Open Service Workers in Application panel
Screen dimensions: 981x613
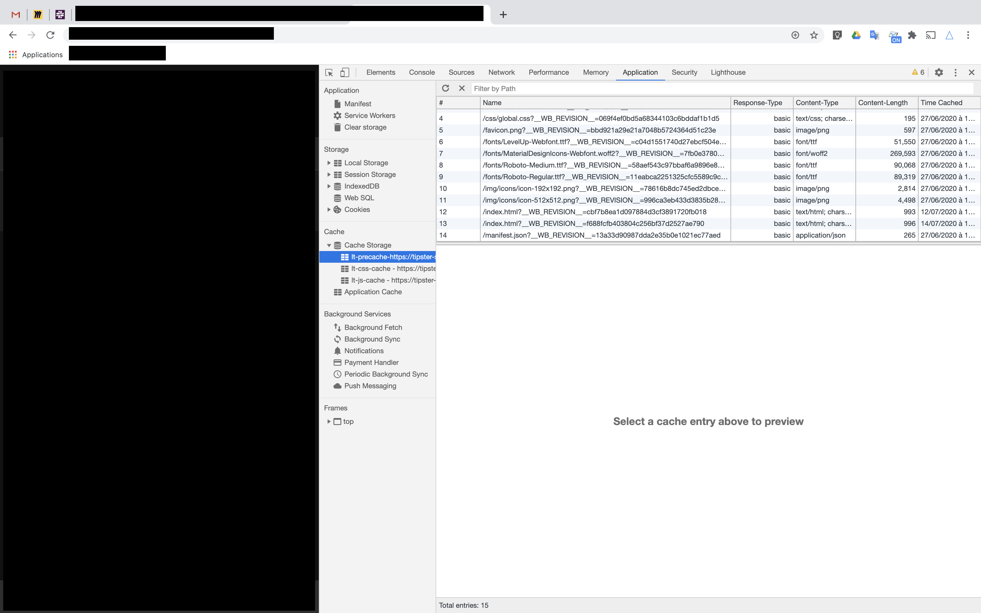369,115
